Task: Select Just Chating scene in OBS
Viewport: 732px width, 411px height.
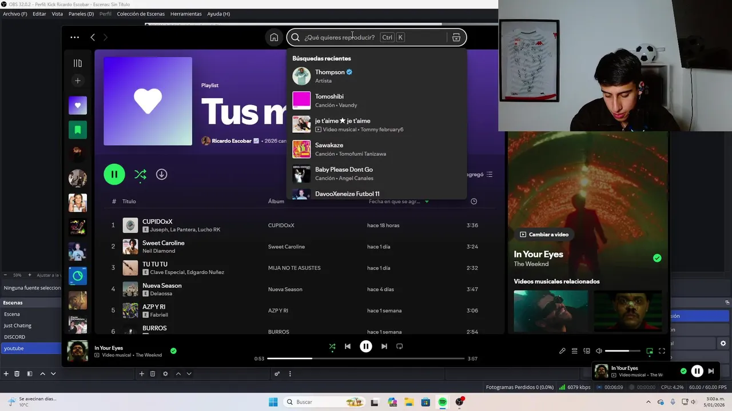Action: click(x=31, y=325)
